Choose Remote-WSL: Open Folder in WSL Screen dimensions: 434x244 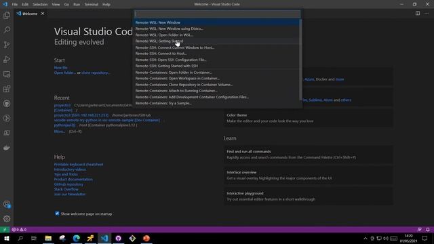[x=217, y=35]
